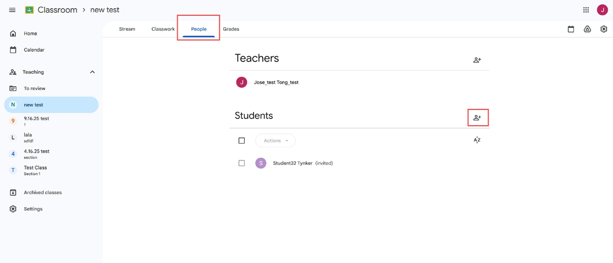Open the class calendar icon in the top right
613x263 pixels.
(571, 29)
